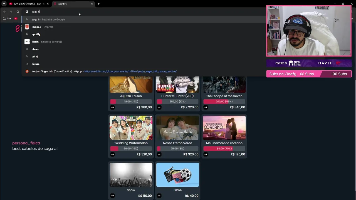
Task: Click the price 'R$ 40,00' on Filme
Action: [192, 196]
